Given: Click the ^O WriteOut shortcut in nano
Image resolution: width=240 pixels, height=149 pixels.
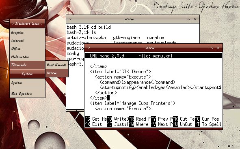Looking at the screenshot, I should tap(118, 119).
